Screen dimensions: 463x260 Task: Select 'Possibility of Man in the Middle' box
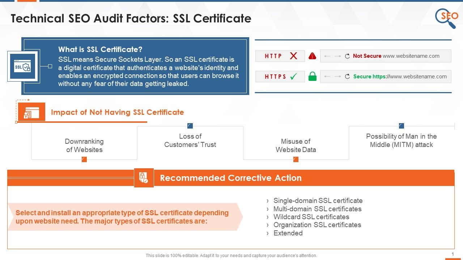pyautogui.click(x=402, y=140)
